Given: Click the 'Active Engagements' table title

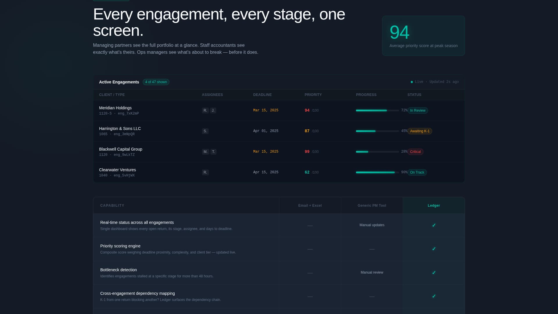Looking at the screenshot, I should [x=119, y=82].
